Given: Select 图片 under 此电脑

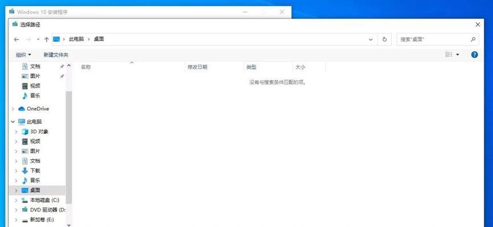Looking at the screenshot, I should click(x=35, y=151).
